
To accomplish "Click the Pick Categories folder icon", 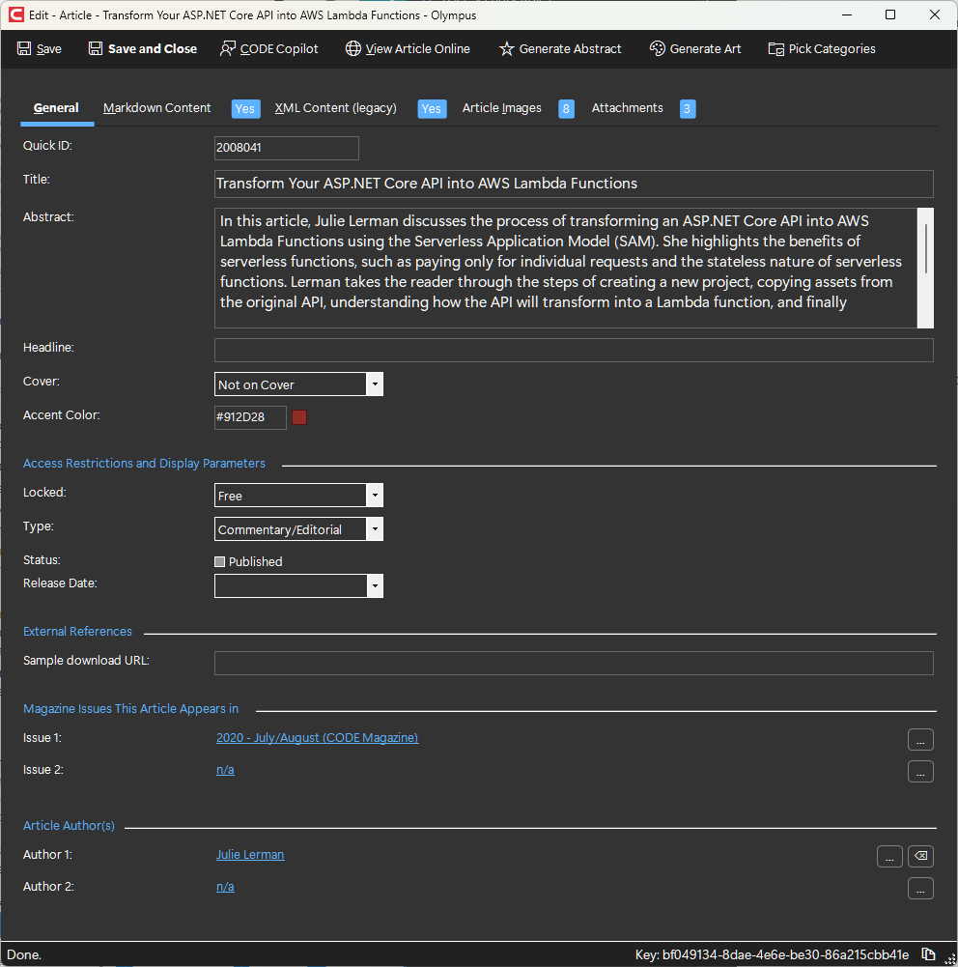I will pyautogui.click(x=776, y=48).
